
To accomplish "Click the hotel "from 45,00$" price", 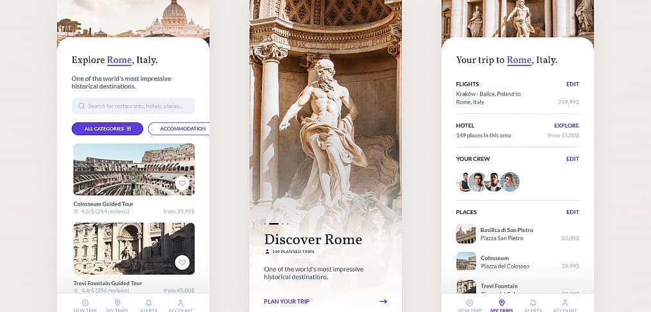I will 564,135.
